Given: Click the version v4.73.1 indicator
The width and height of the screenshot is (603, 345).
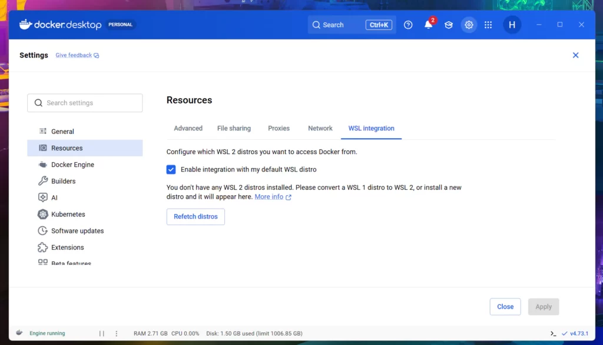Looking at the screenshot, I should (575, 333).
